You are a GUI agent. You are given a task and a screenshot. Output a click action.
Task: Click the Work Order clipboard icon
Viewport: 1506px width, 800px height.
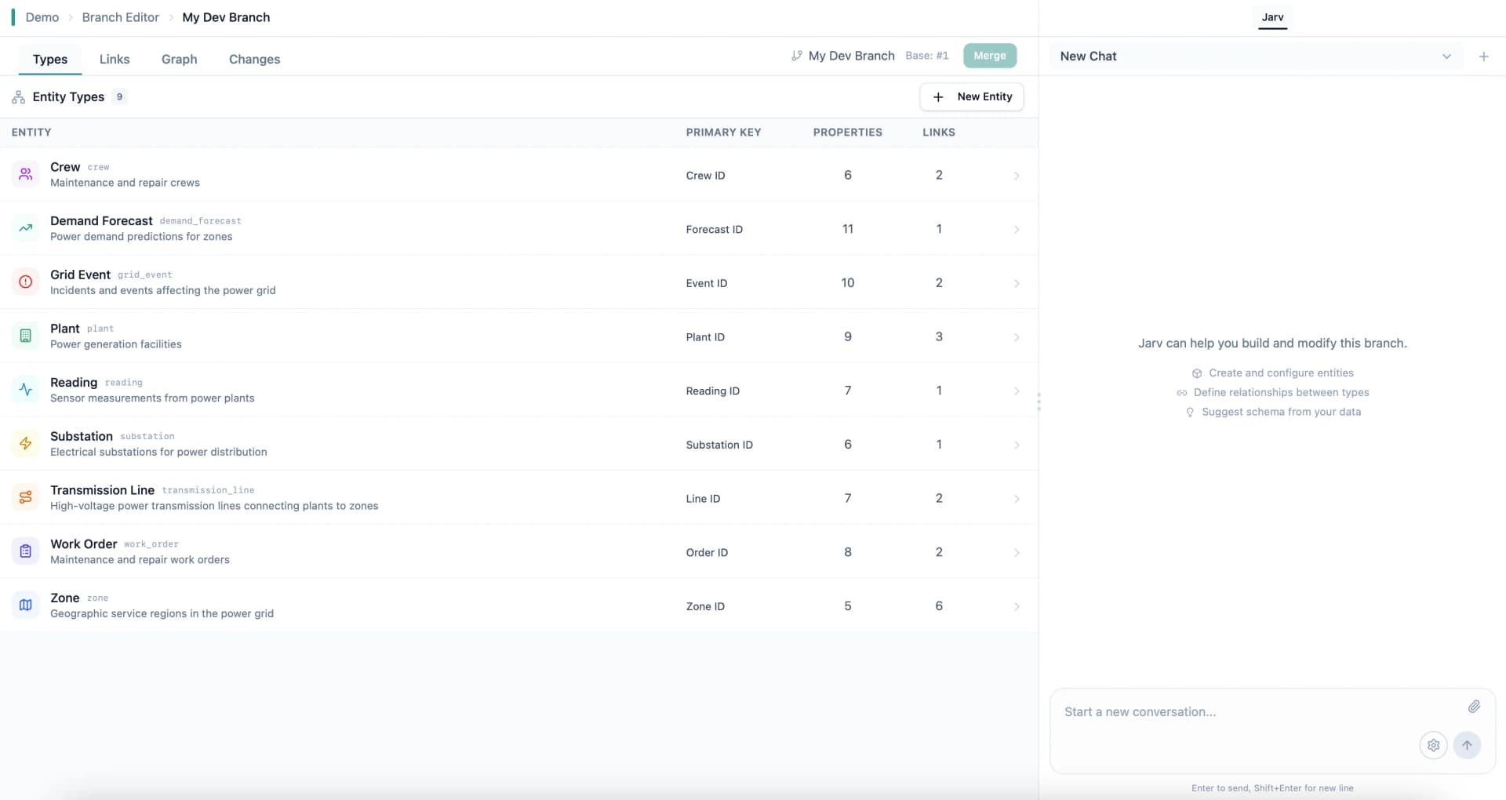(26, 551)
